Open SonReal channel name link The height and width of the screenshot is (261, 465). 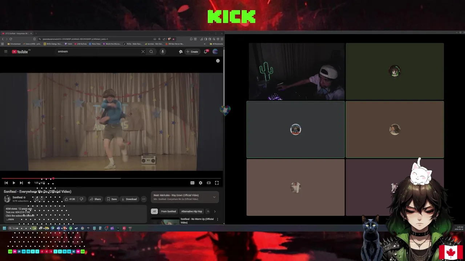point(17,198)
